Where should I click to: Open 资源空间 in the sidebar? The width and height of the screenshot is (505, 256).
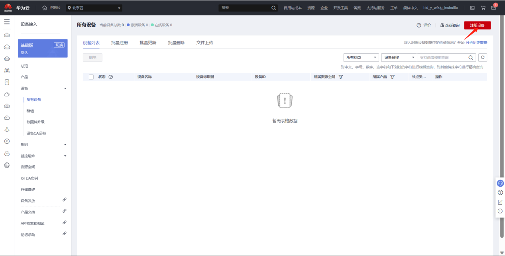coord(28,167)
